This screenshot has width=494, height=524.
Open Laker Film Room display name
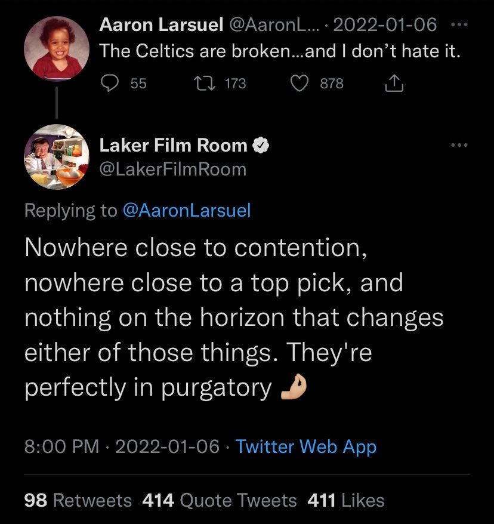[173, 144]
